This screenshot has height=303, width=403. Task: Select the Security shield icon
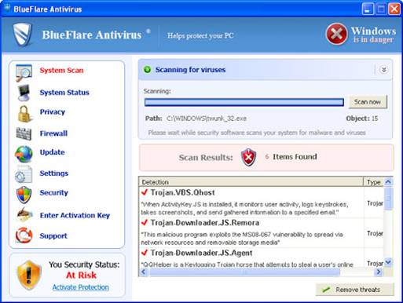[24, 195]
